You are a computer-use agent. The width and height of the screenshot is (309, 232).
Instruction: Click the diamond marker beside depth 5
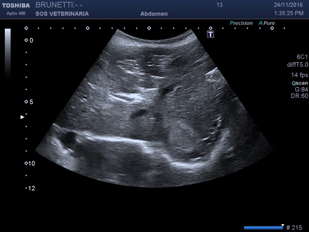(26, 102)
